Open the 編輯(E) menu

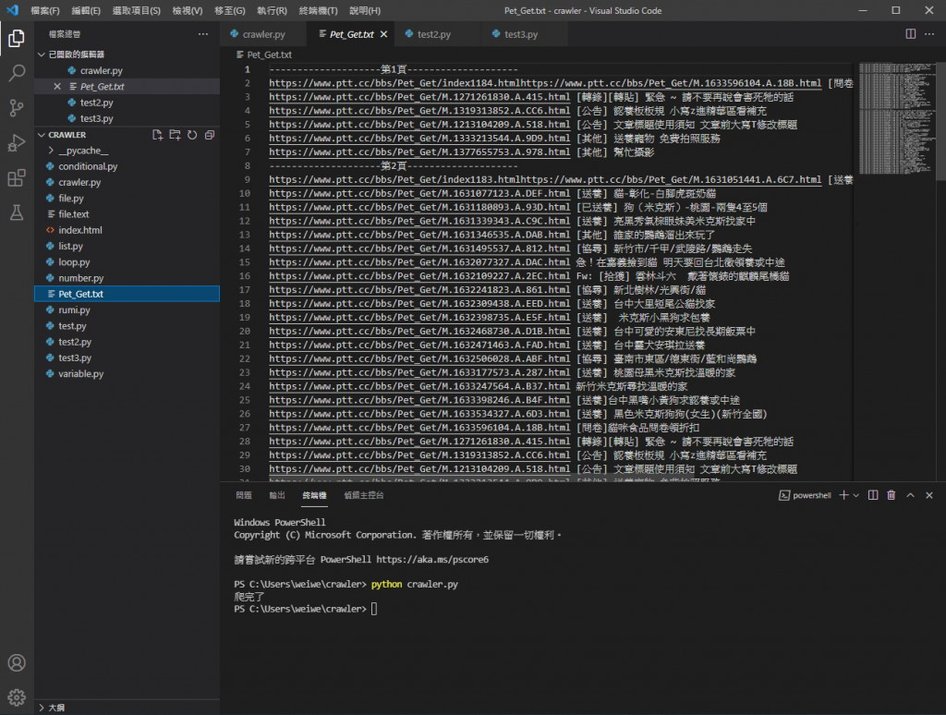pyautogui.click(x=86, y=10)
